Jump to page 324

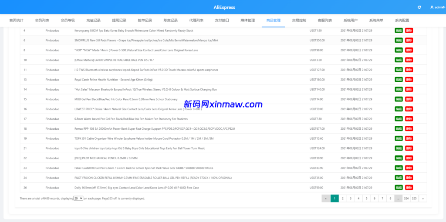point(406,198)
